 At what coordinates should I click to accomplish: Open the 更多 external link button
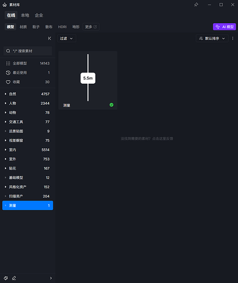[x=91, y=27]
